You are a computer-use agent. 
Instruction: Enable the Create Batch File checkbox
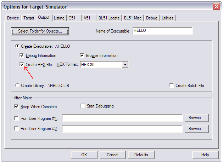pos(172,86)
